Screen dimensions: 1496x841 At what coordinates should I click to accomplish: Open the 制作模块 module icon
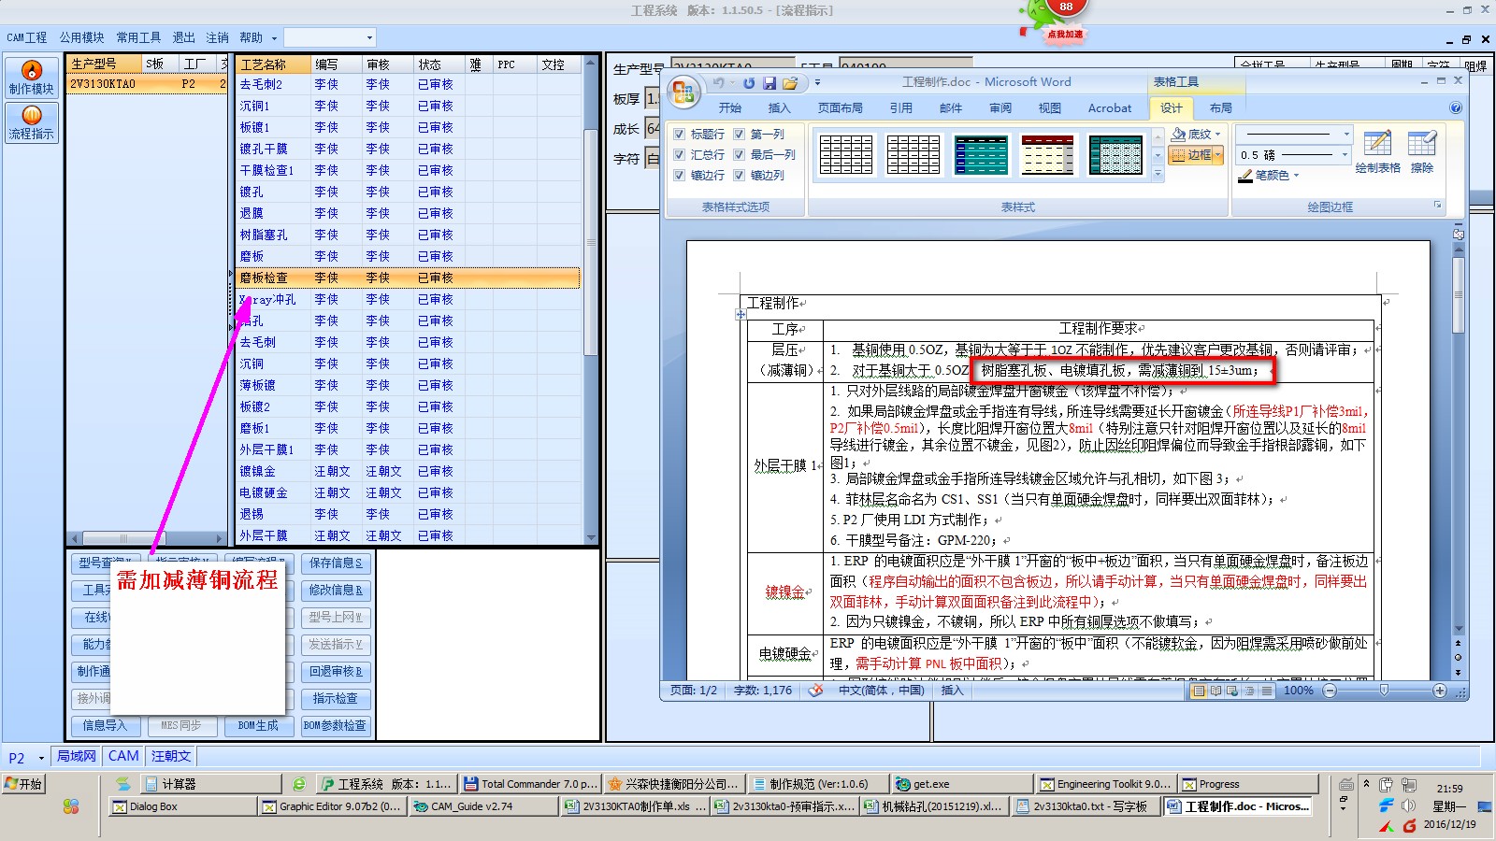click(31, 78)
